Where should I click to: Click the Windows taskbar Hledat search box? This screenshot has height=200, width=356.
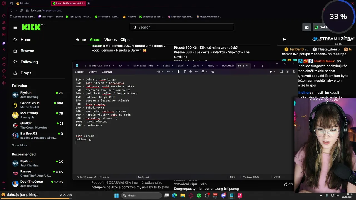[141, 196]
